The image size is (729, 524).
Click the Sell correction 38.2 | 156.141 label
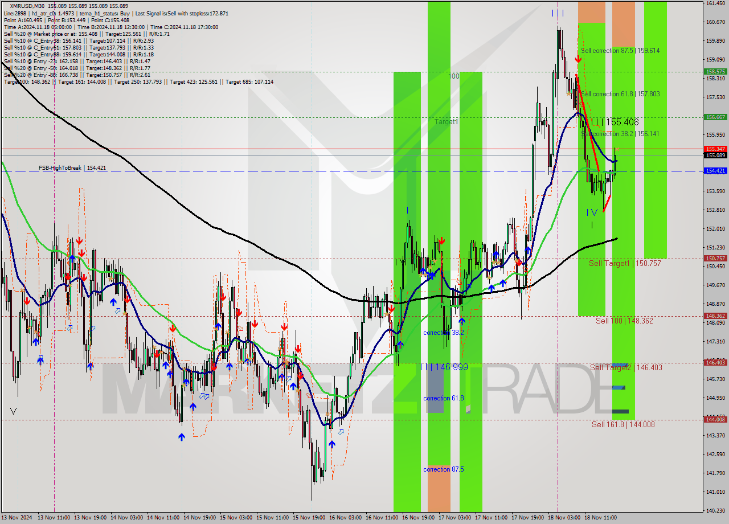[x=620, y=134]
